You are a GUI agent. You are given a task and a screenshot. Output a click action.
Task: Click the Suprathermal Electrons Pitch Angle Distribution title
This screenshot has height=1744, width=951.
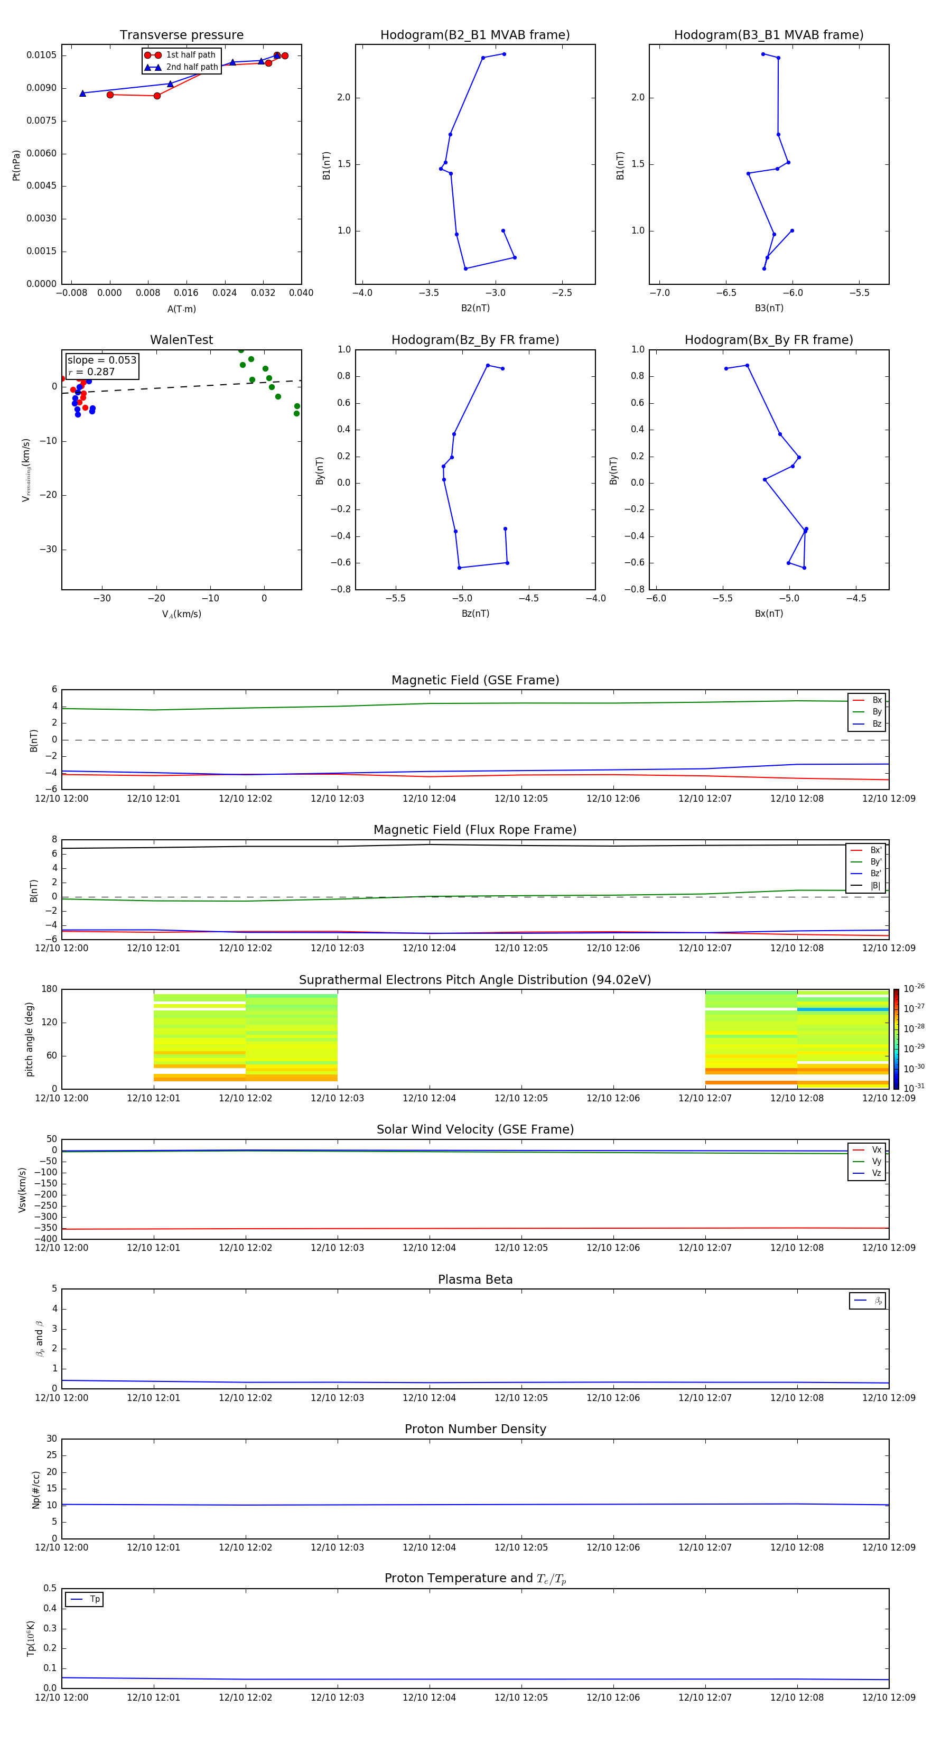475,980
